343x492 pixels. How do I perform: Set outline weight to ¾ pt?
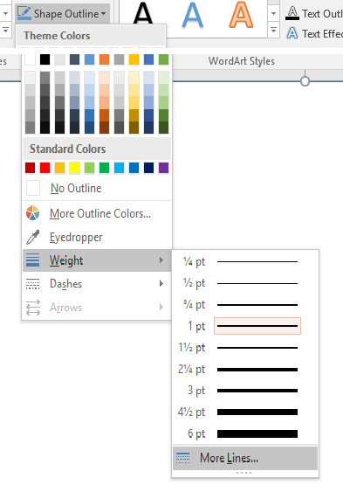coord(245,305)
